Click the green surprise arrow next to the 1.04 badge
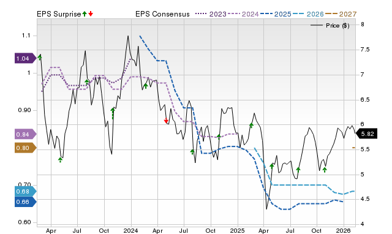The width and height of the screenshot is (392, 234). [x=39, y=57]
